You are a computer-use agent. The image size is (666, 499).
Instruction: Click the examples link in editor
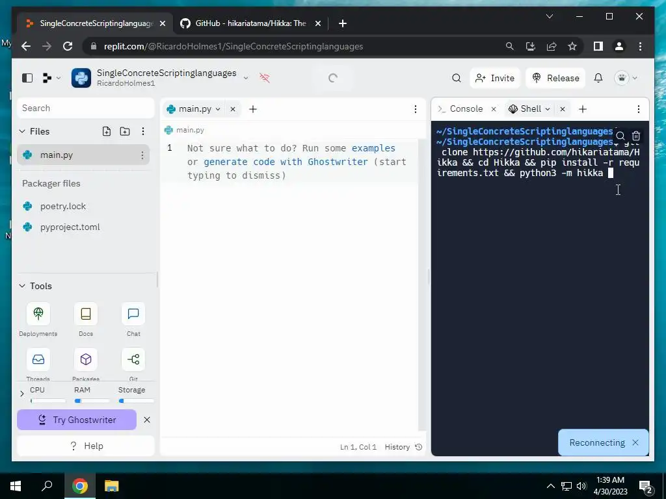pyautogui.click(x=373, y=148)
